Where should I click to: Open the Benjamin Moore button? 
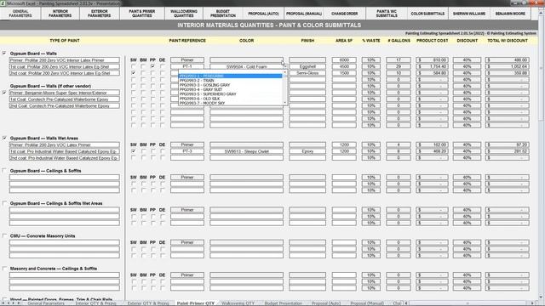tap(510, 14)
